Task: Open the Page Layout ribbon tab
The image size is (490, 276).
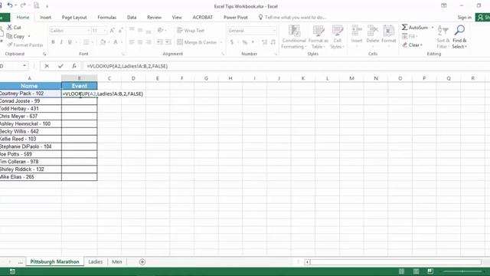Action: (x=74, y=18)
